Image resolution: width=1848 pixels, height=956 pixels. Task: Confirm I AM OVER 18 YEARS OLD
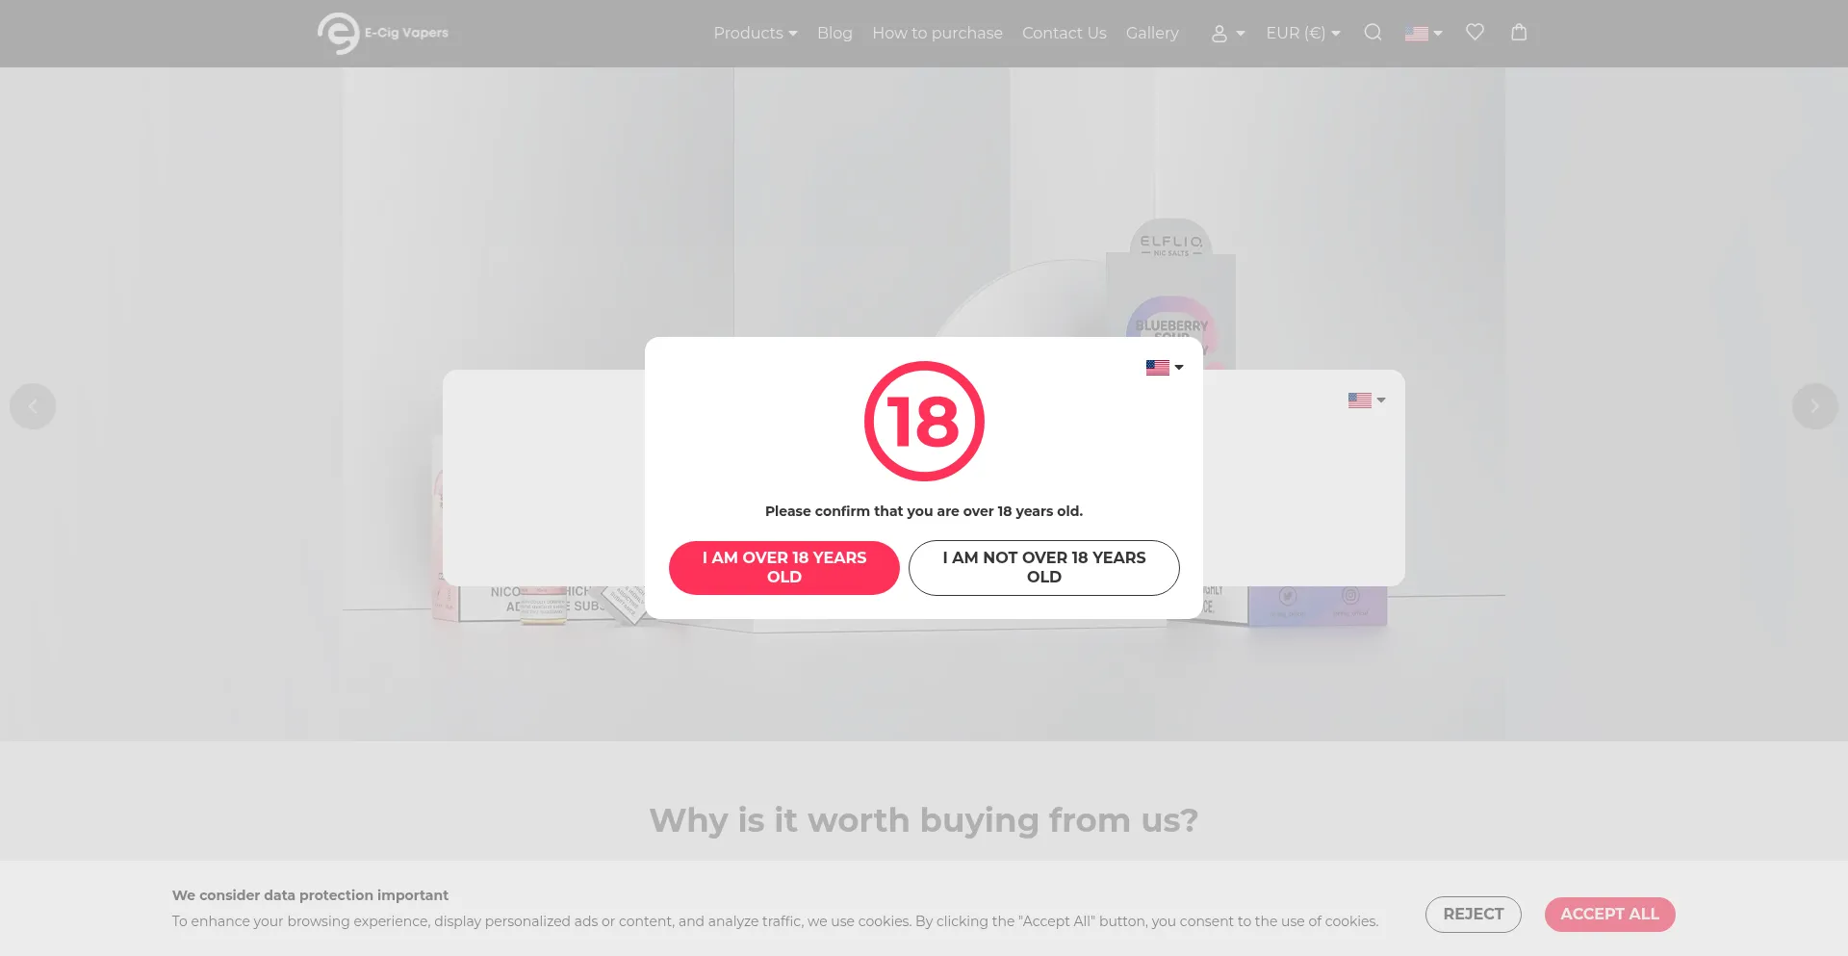[784, 567]
